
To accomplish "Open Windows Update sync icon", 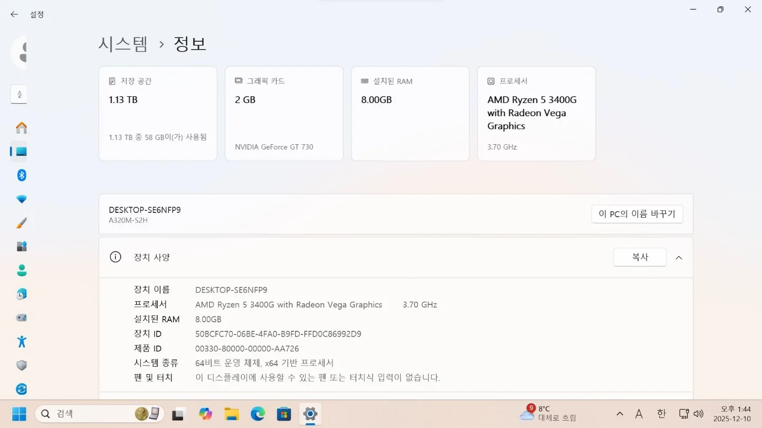I will click(22, 389).
